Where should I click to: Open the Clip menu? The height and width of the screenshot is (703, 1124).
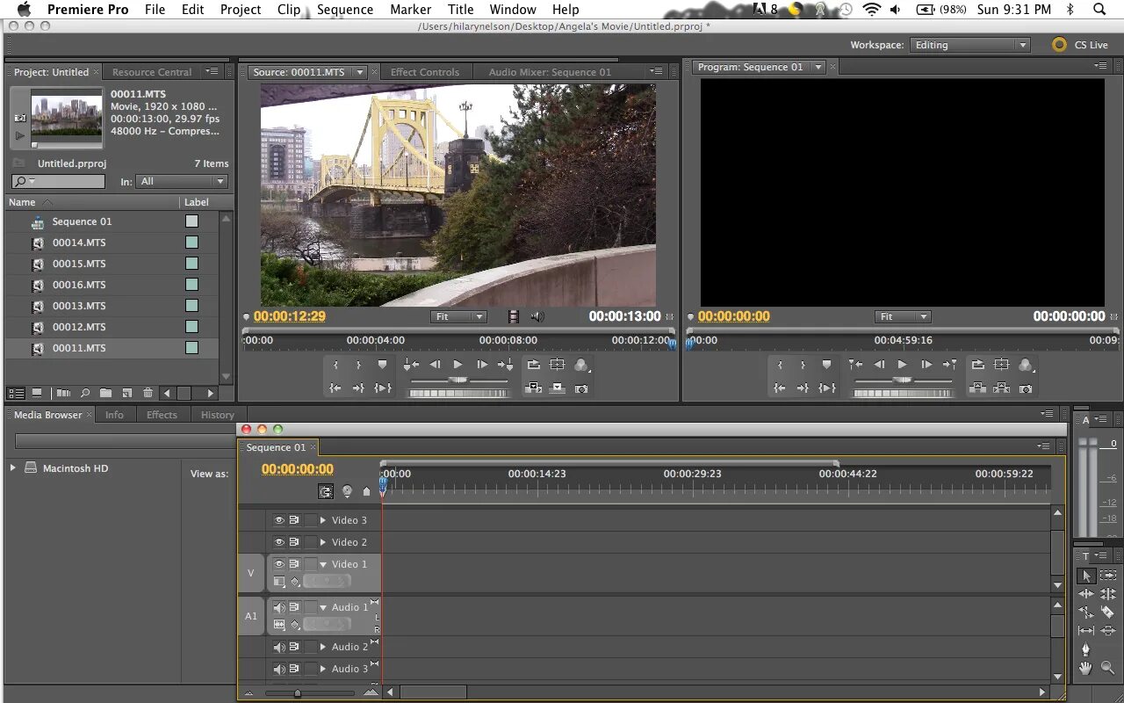288,10
